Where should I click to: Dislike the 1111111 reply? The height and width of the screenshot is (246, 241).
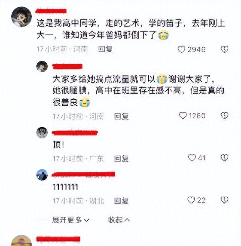tap(224, 200)
